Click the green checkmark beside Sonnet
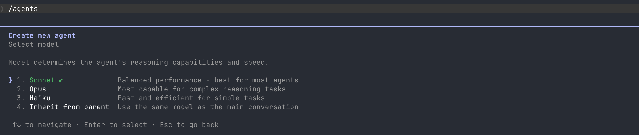 click(x=61, y=80)
